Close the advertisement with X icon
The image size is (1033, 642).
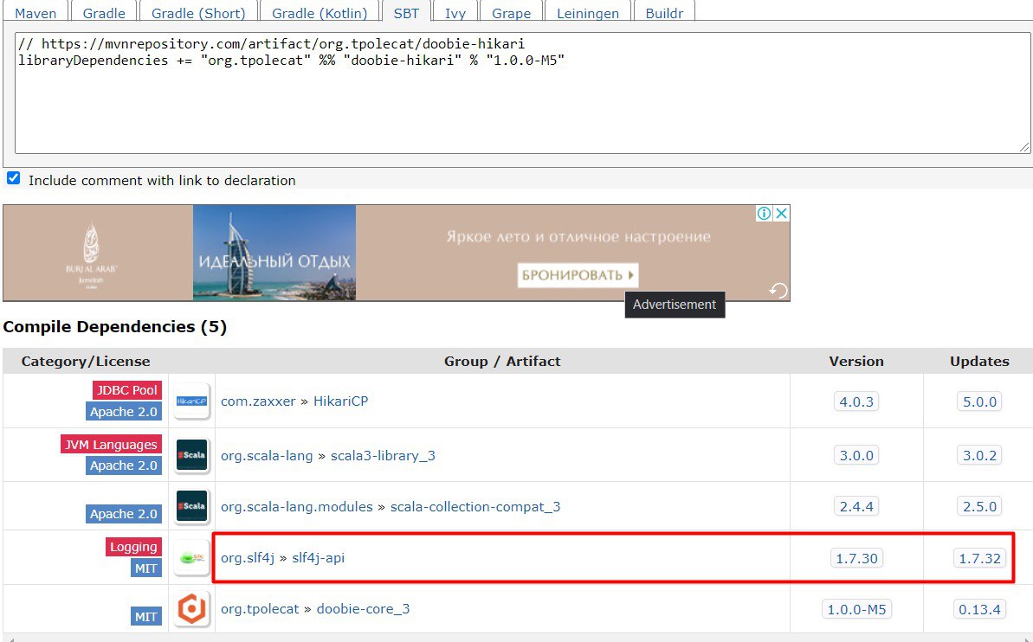coord(781,214)
